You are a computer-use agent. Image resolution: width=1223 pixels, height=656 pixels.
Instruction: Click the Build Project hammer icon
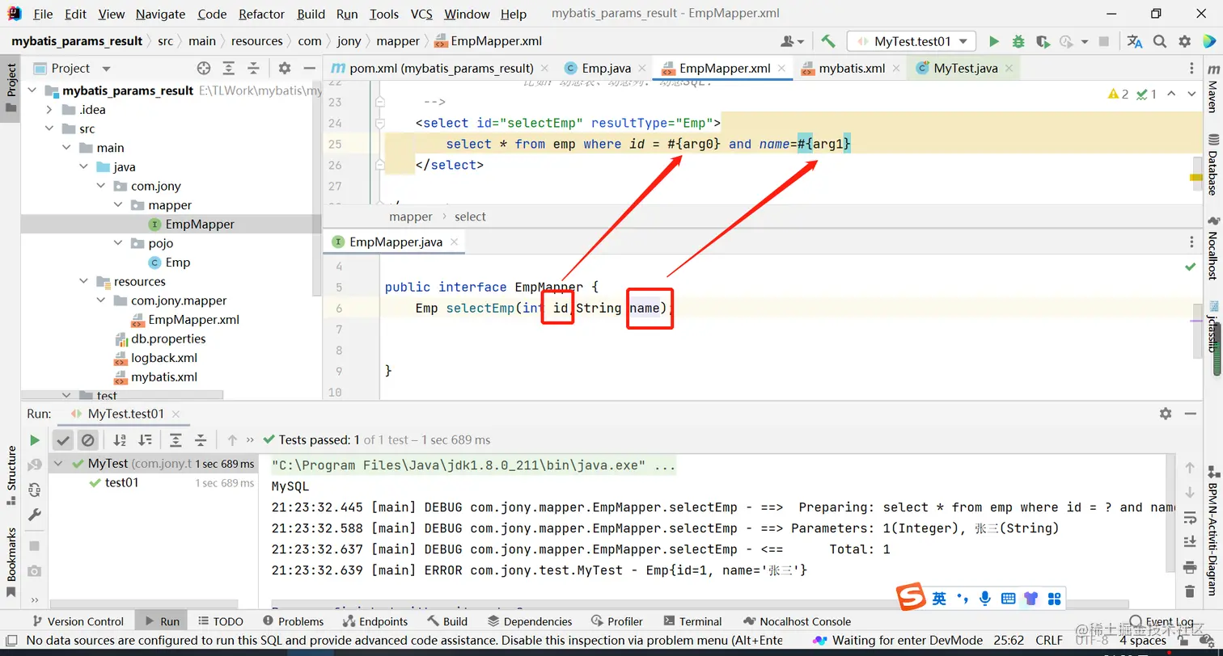(x=827, y=41)
